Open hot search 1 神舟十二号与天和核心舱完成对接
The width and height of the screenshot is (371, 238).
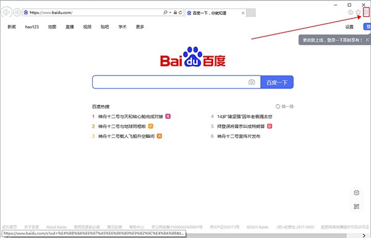(x=130, y=116)
